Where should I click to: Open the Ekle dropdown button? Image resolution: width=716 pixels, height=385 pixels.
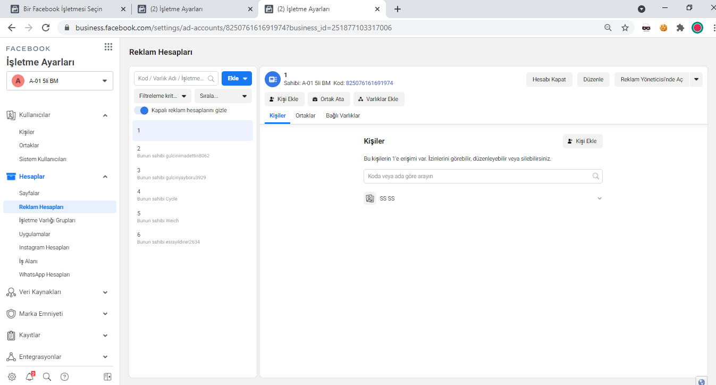click(x=237, y=78)
